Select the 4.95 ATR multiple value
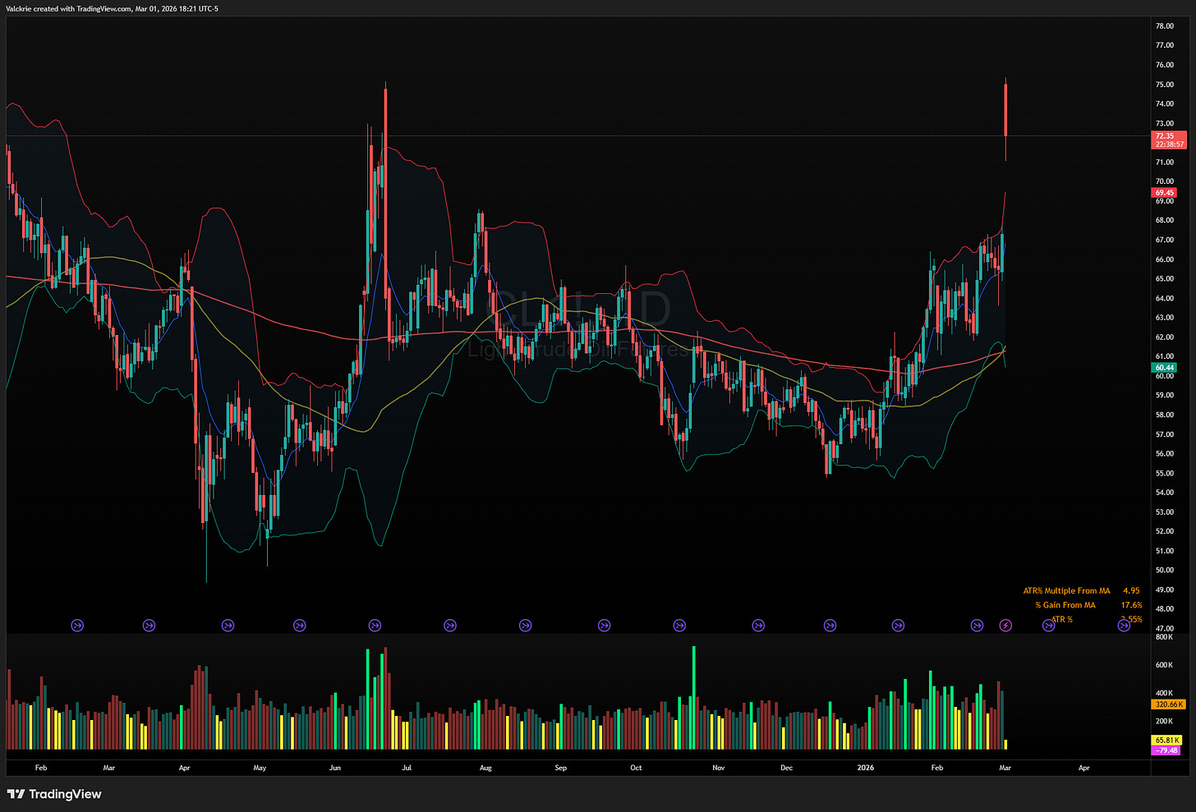The width and height of the screenshot is (1196, 812). (1131, 591)
